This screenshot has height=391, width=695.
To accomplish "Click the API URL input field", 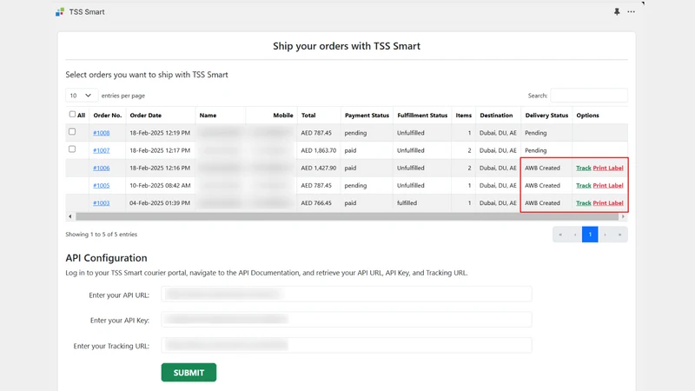I will point(347,294).
